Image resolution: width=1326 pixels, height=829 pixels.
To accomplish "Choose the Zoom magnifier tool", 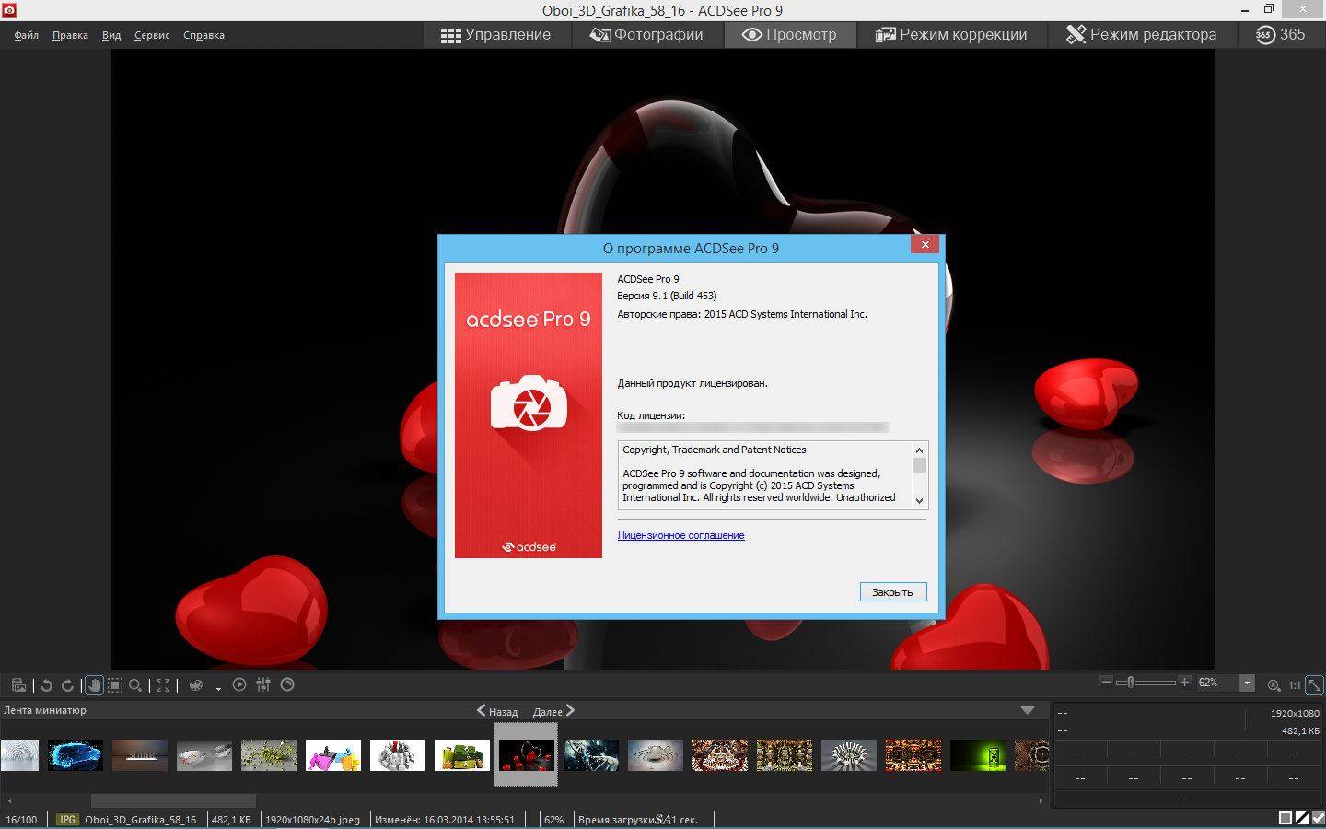I will tap(135, 685).
